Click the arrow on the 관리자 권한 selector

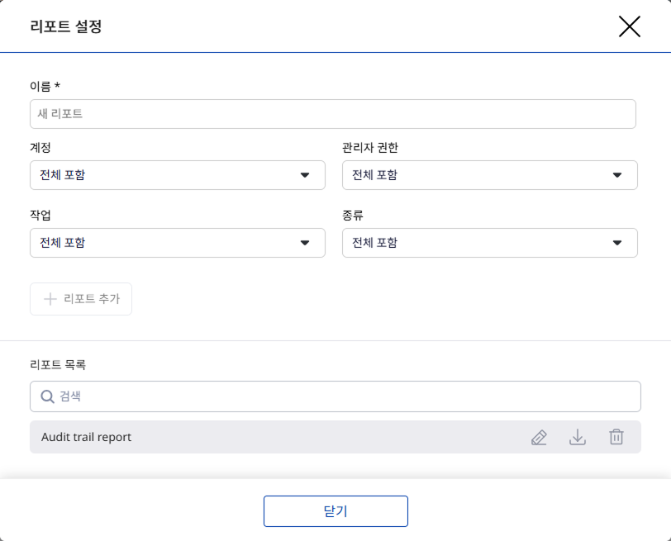coord(617,175)
